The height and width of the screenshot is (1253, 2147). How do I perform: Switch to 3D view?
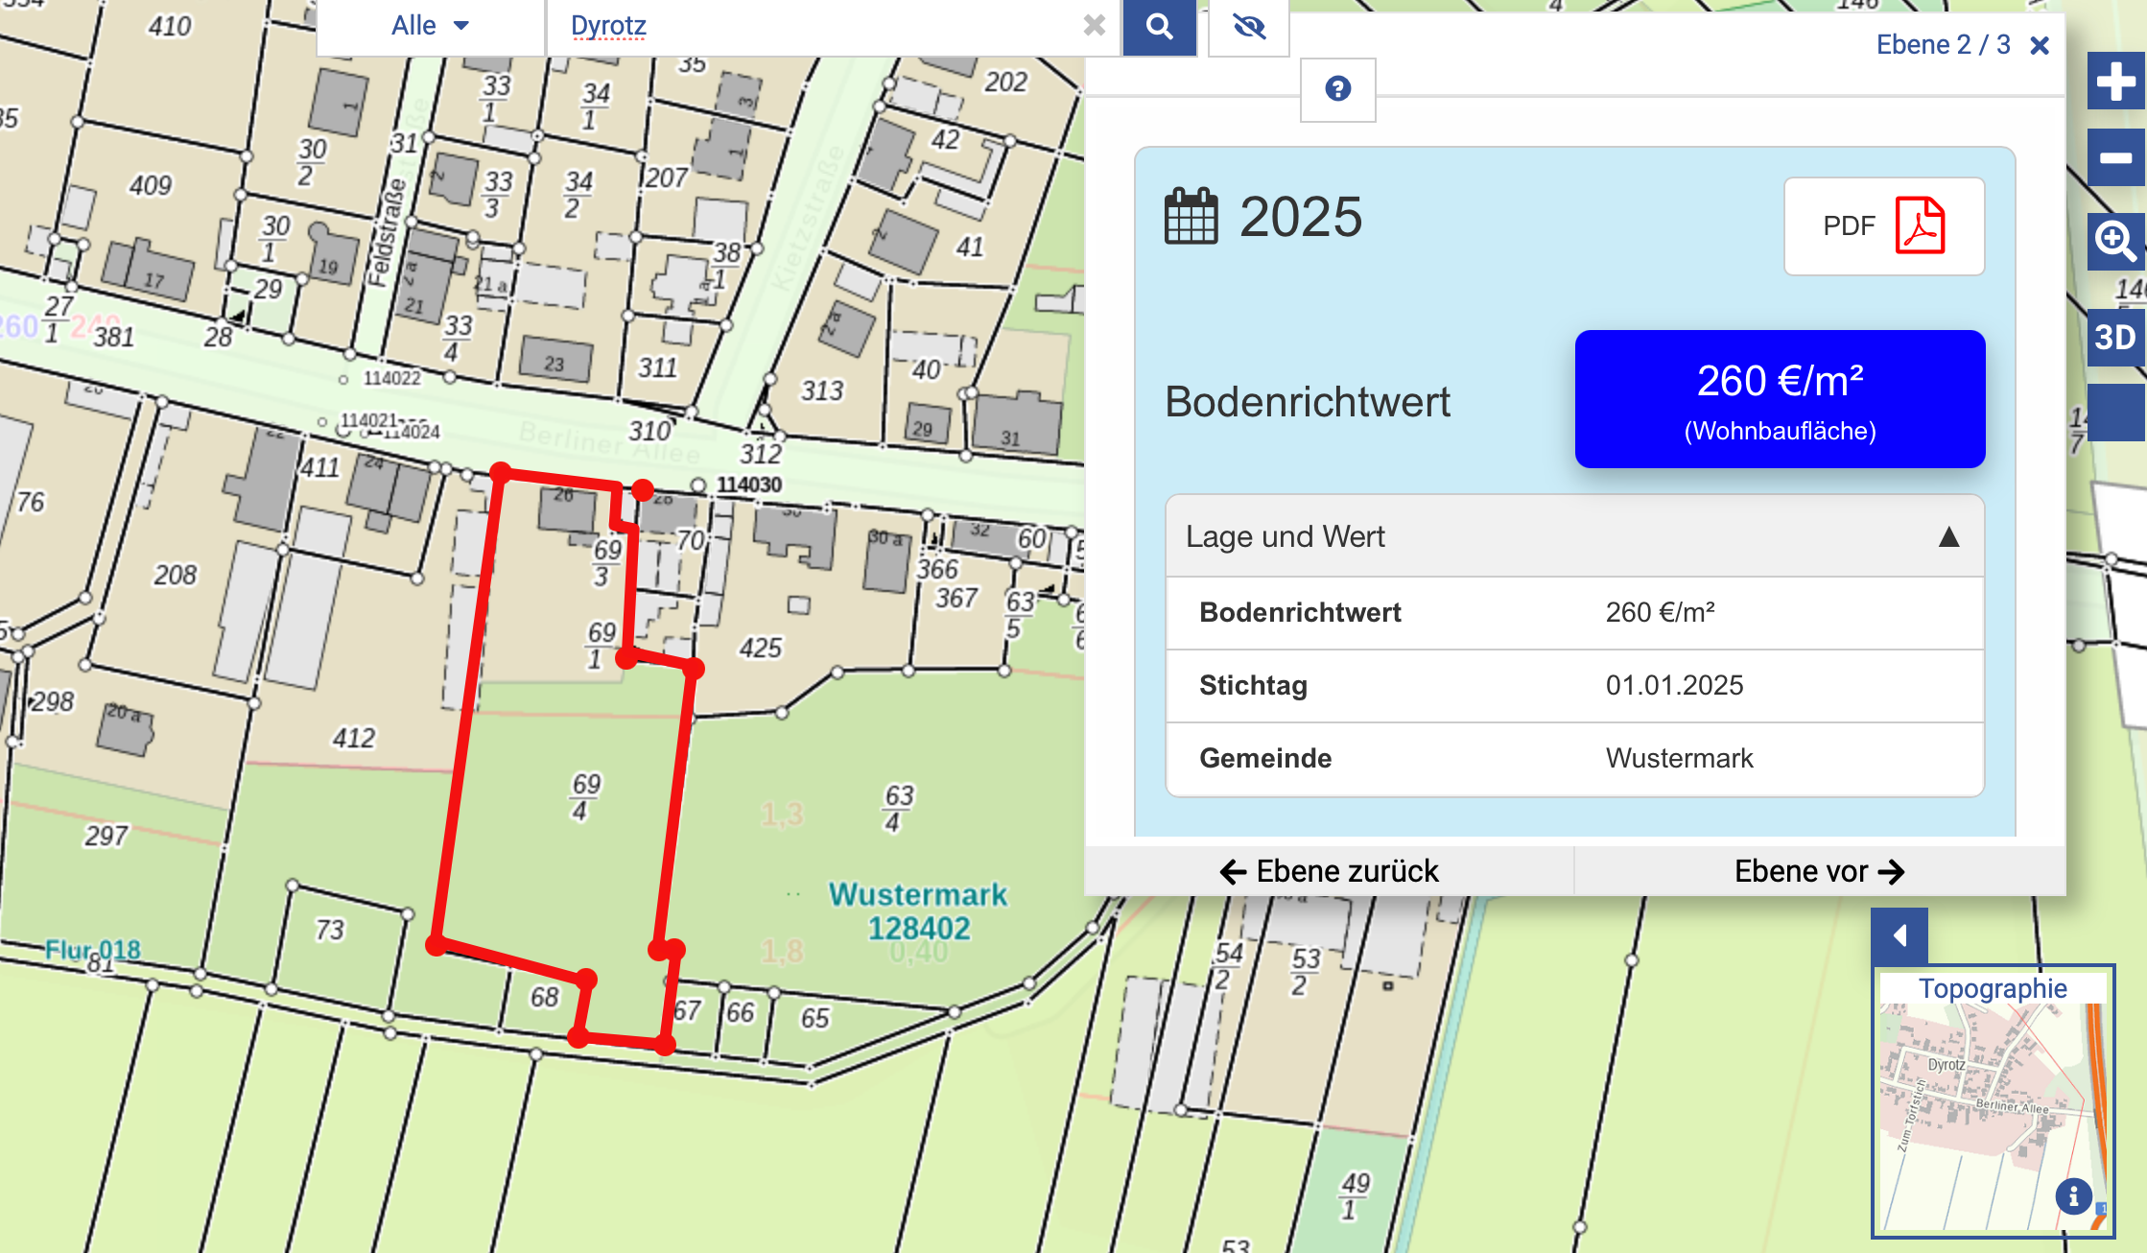[x=2115, y=338]
